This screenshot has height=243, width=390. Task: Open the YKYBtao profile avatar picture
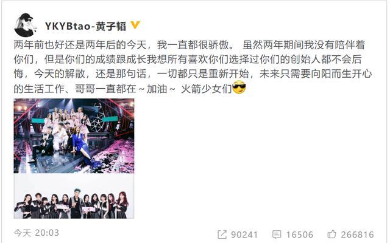tap(24, 25)
